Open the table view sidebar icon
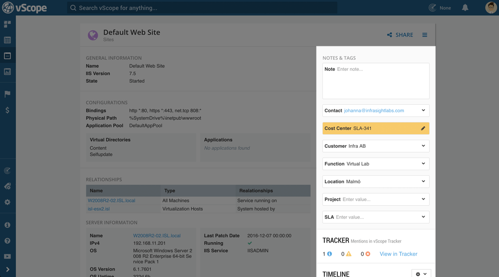Viewport: 499px width, 277px height. coord(7,40)
